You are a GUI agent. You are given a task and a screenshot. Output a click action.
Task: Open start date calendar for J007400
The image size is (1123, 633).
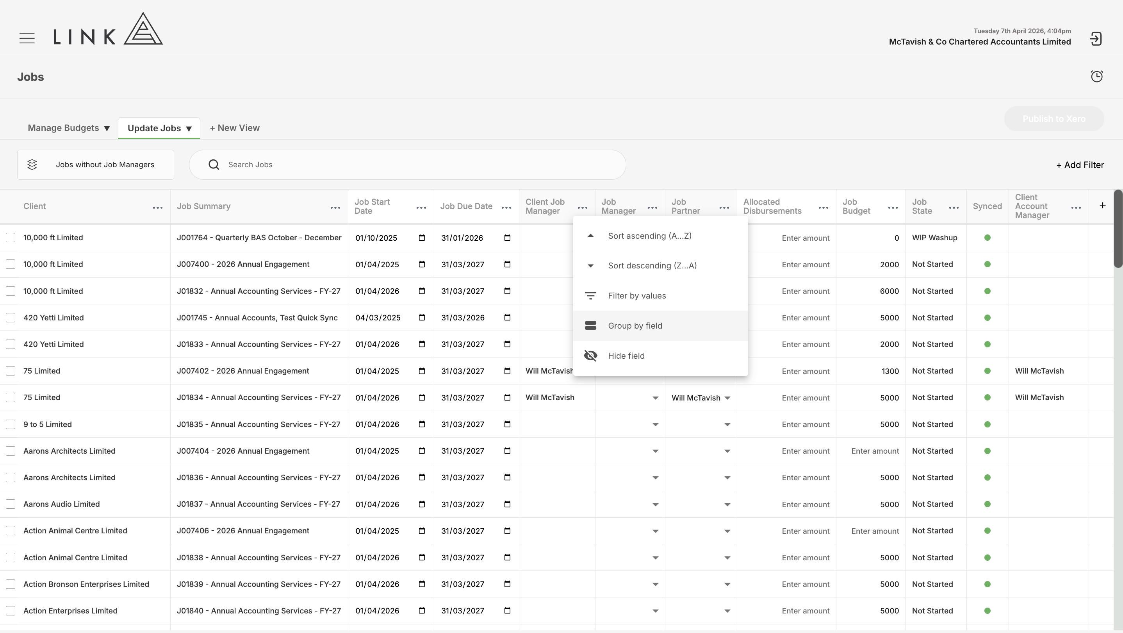(x=422, y=265)
